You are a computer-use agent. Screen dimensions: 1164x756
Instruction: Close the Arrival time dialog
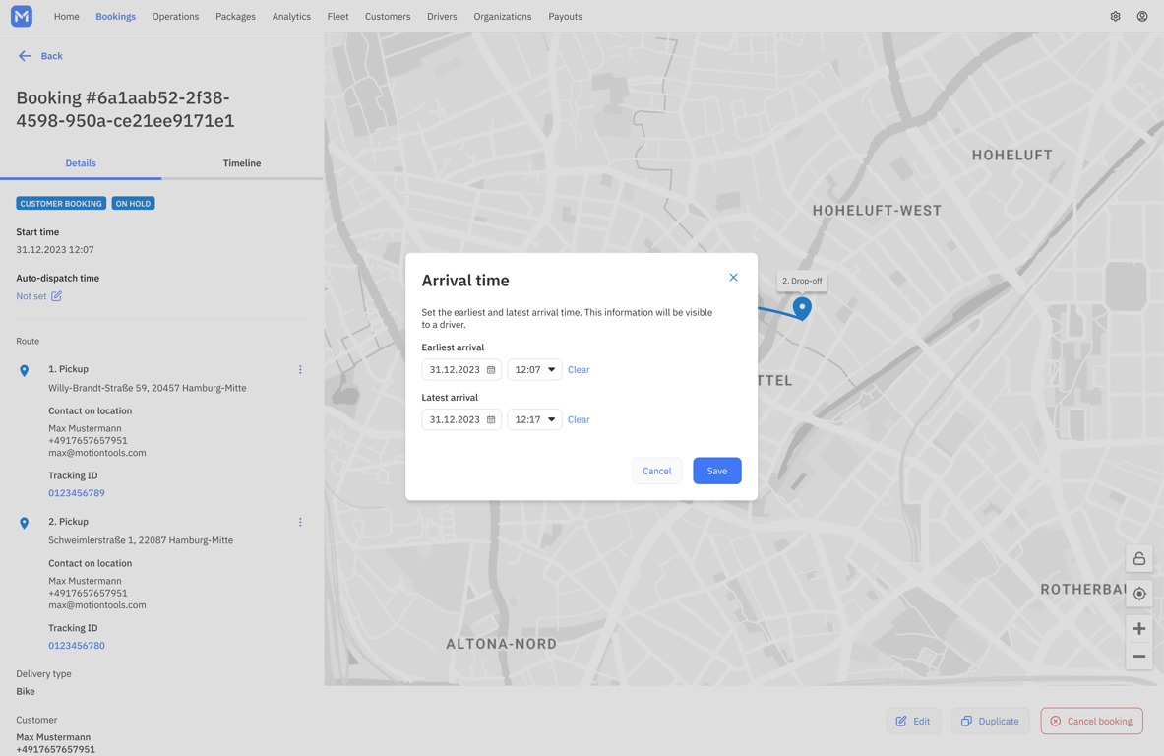[x=733, y=277]
